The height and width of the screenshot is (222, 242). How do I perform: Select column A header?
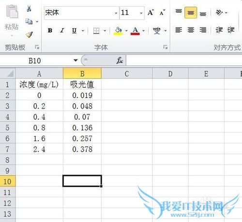click(39, 74)
